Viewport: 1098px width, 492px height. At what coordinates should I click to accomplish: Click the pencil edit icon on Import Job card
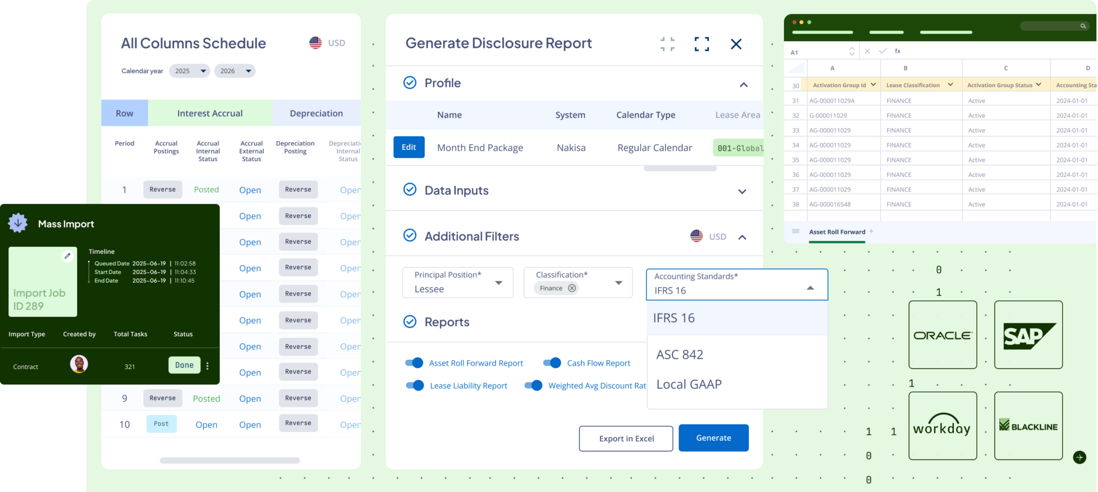(68, 256)
